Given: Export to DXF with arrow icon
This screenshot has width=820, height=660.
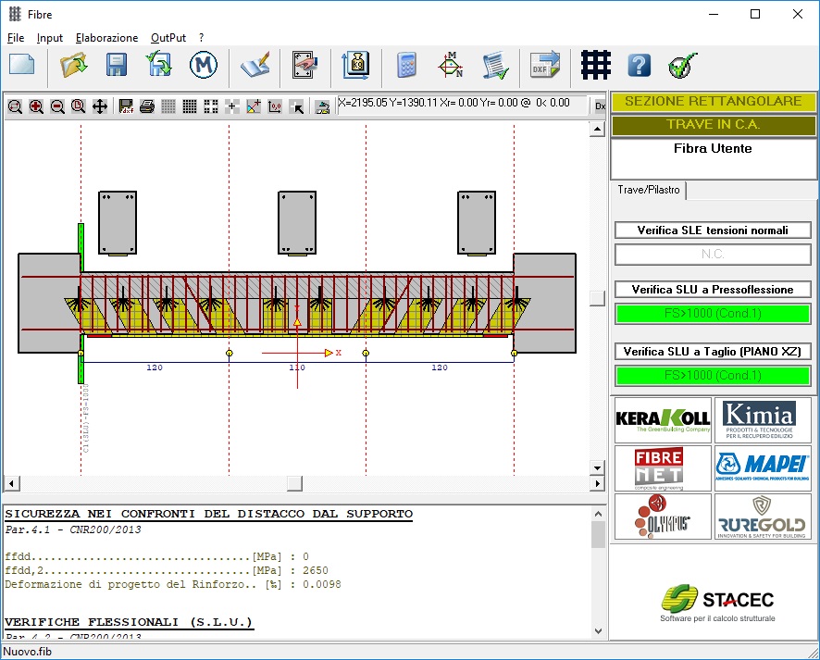Looking at the screenshot, I should point(545,65).
